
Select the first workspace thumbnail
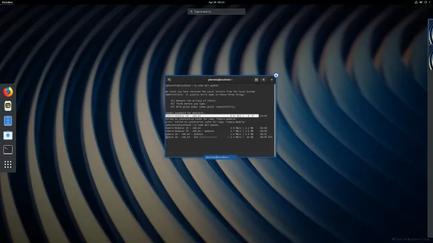430,32
